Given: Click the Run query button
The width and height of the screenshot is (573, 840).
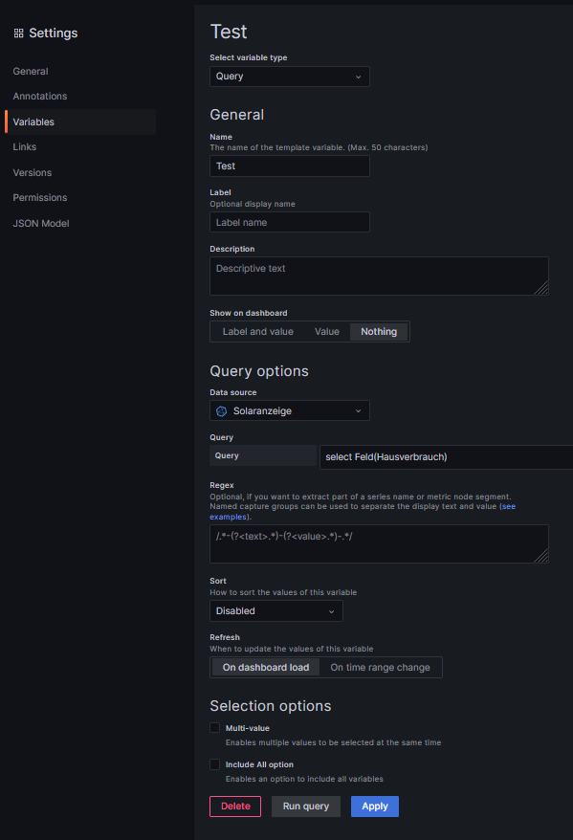Looking at the screenshot, I should tap(306, 807).
